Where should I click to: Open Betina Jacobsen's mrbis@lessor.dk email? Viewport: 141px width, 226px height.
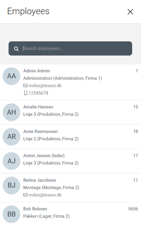coord(45,195)
